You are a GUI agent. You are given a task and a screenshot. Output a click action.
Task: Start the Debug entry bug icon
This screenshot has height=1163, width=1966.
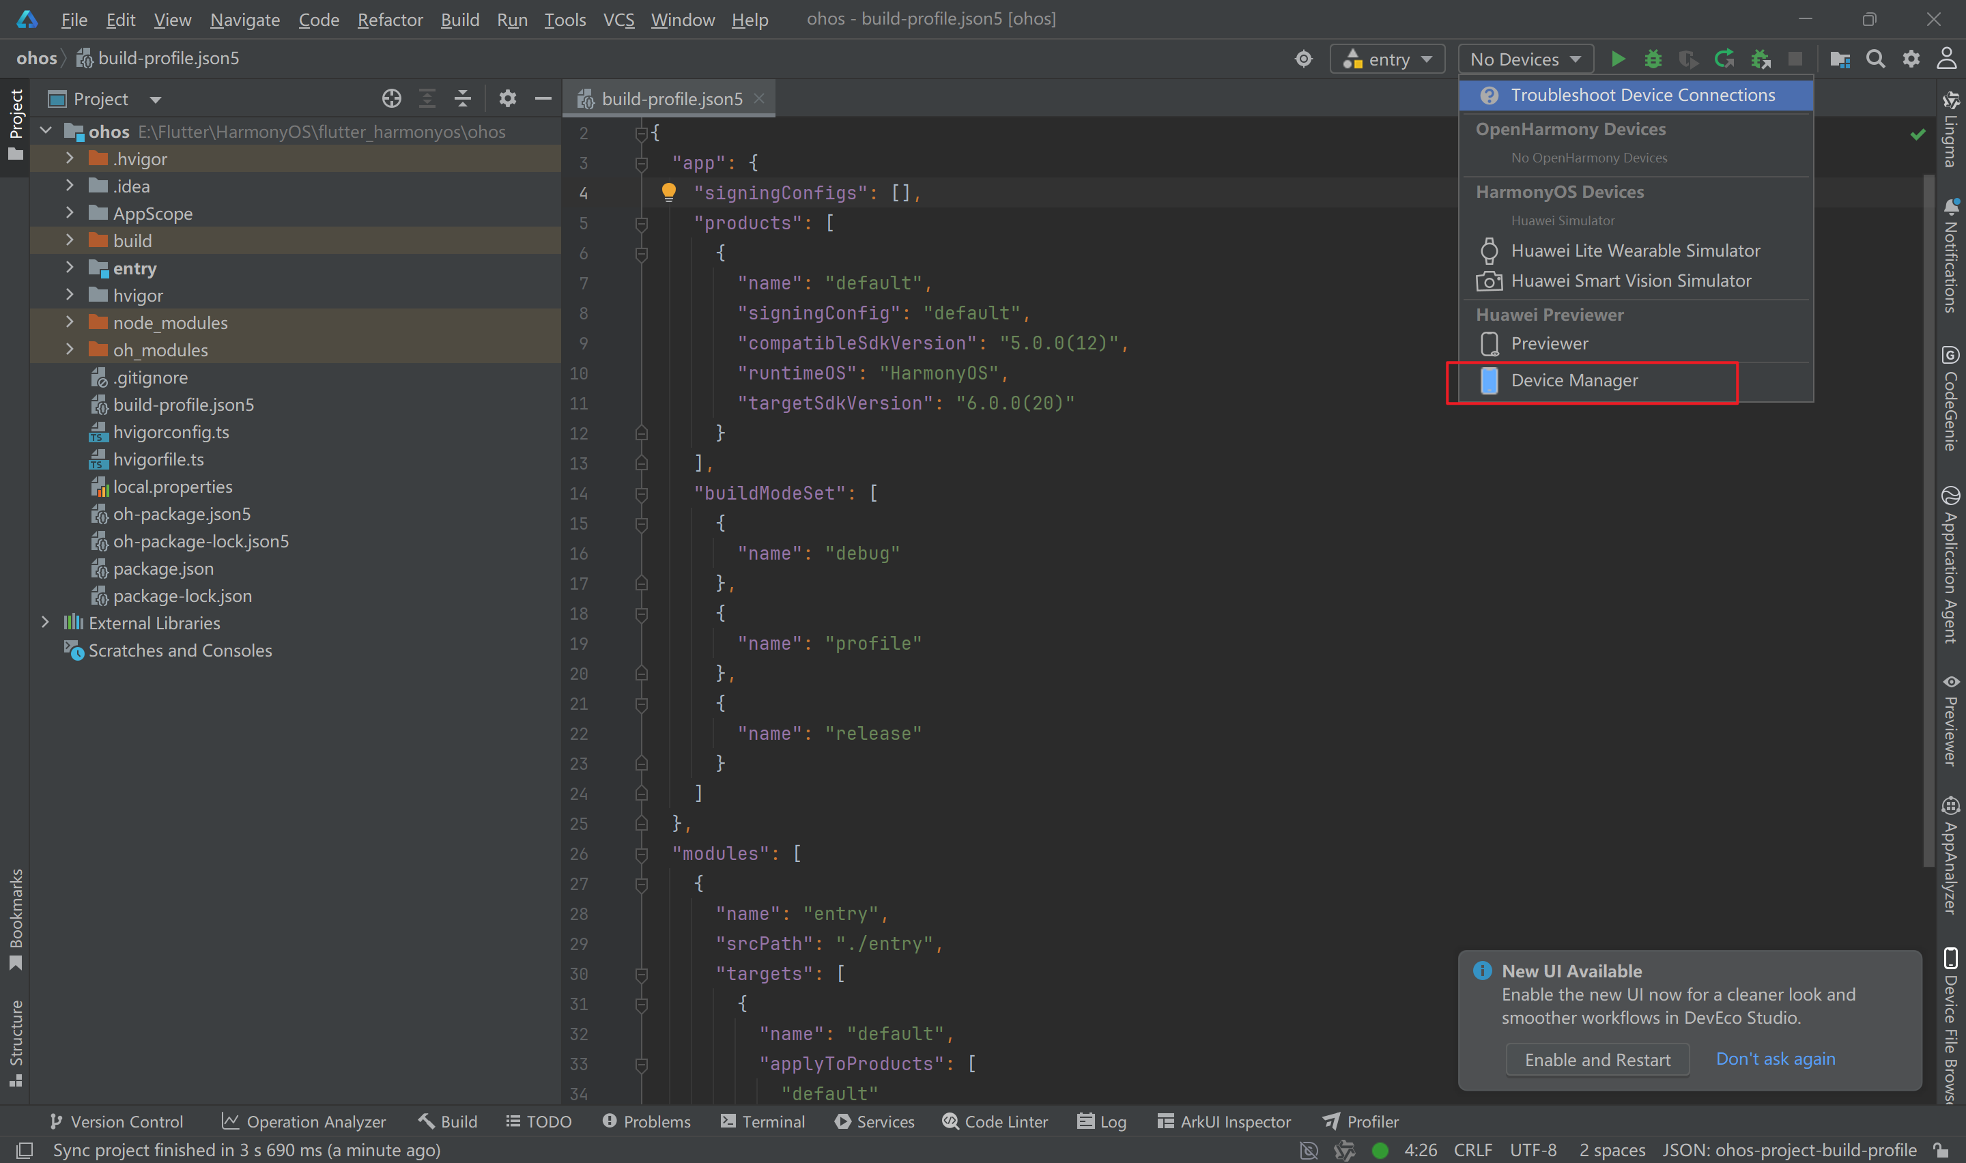[1653, 59]
